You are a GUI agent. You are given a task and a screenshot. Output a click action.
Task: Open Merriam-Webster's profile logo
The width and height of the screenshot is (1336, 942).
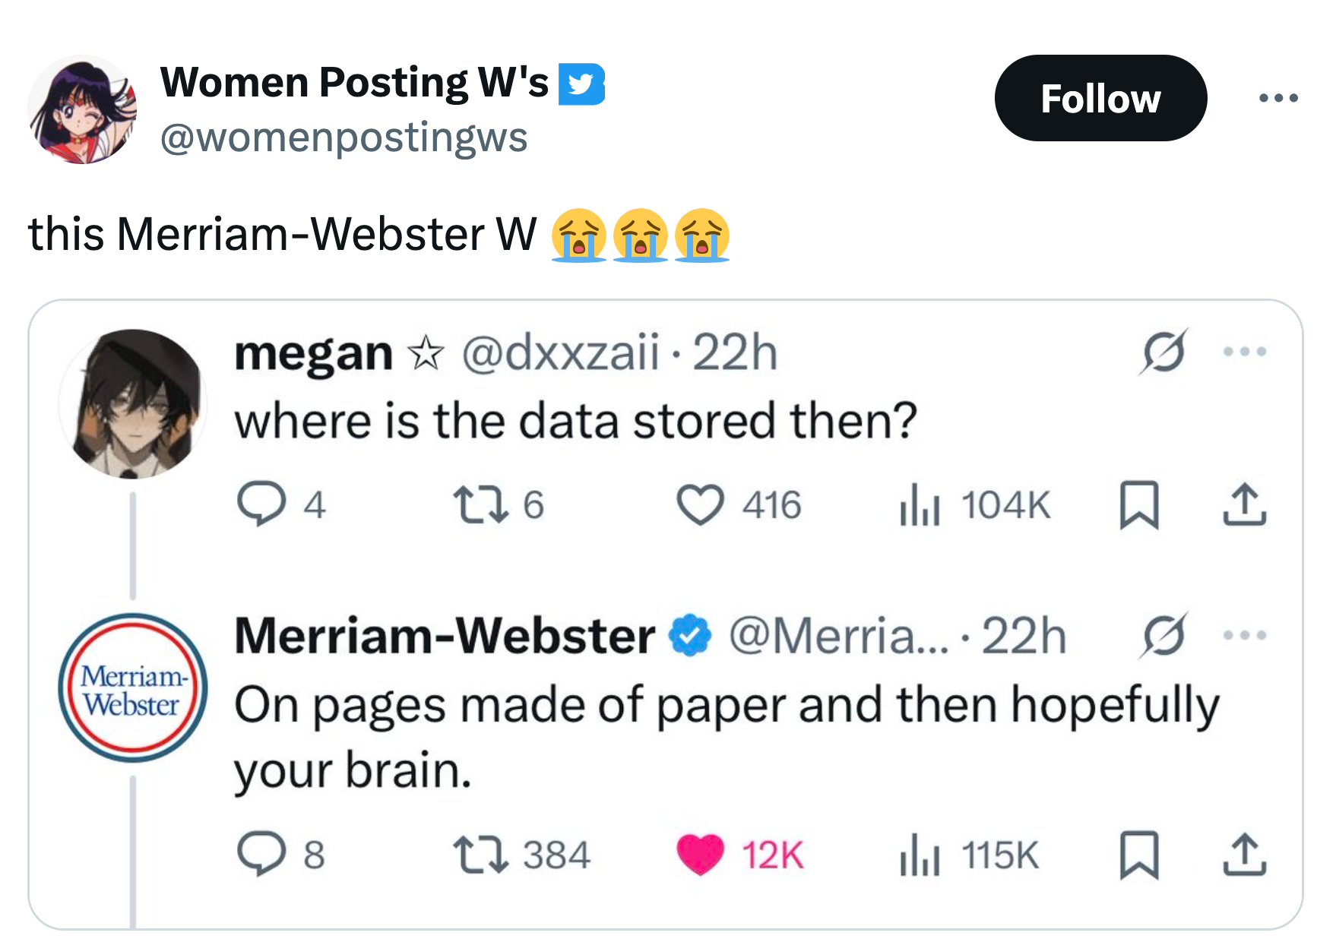[133, 688]
